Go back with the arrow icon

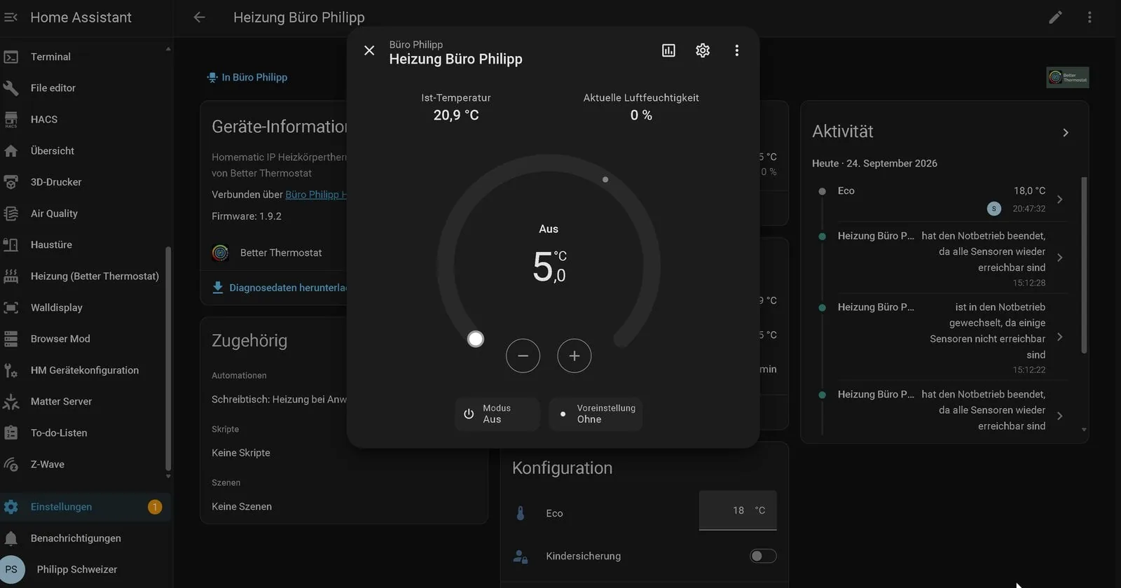[x=200, y=17]
